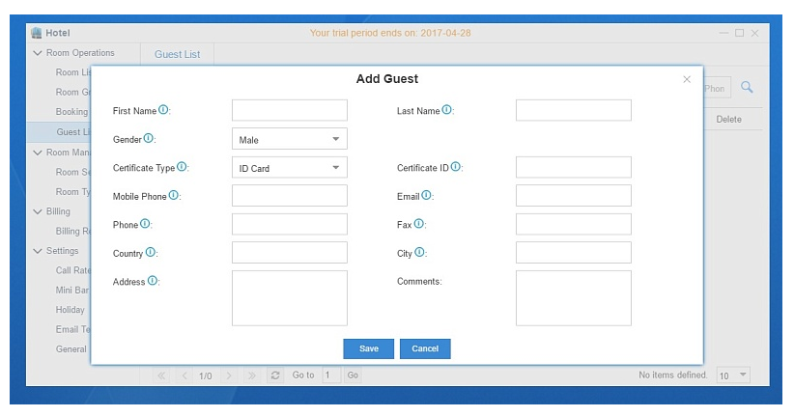Open the Certificate Type dropdown
The height and width of the screenshot is (417, 794).
coord(289,168)
